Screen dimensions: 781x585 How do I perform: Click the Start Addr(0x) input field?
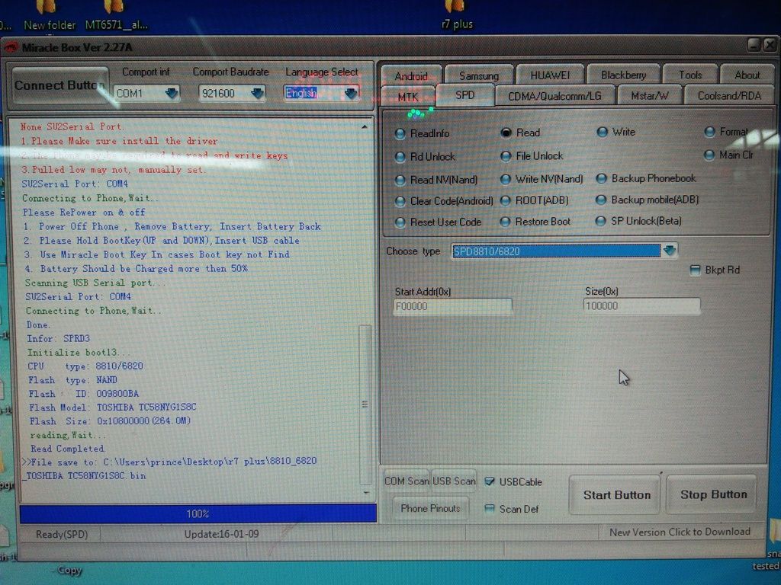point(452,306)
